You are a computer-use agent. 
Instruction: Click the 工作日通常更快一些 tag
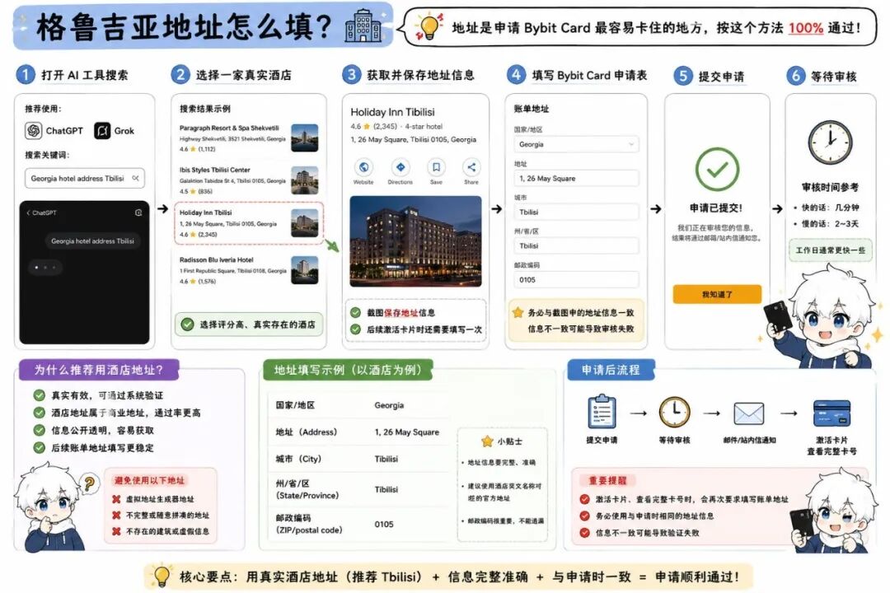[x=831, y=250]
